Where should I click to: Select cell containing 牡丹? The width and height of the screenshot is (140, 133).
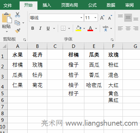37,75
